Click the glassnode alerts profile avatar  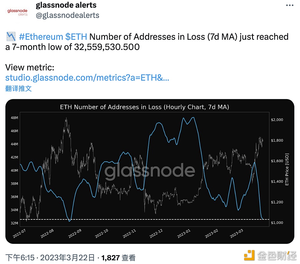point(17,12)
